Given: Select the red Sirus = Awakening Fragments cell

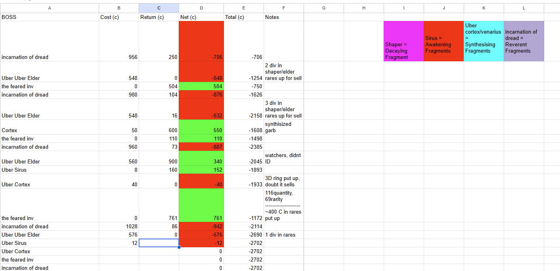Looking at the screenshot, I should [444, 41].
